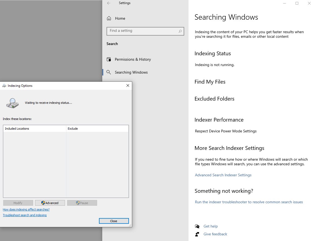
Task: Click the indexing drive magnifier image
Action: tap(12, 103)
